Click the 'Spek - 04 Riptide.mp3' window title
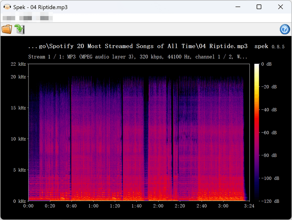The width and height of the screenshot is (292, 220). [40, 7]
